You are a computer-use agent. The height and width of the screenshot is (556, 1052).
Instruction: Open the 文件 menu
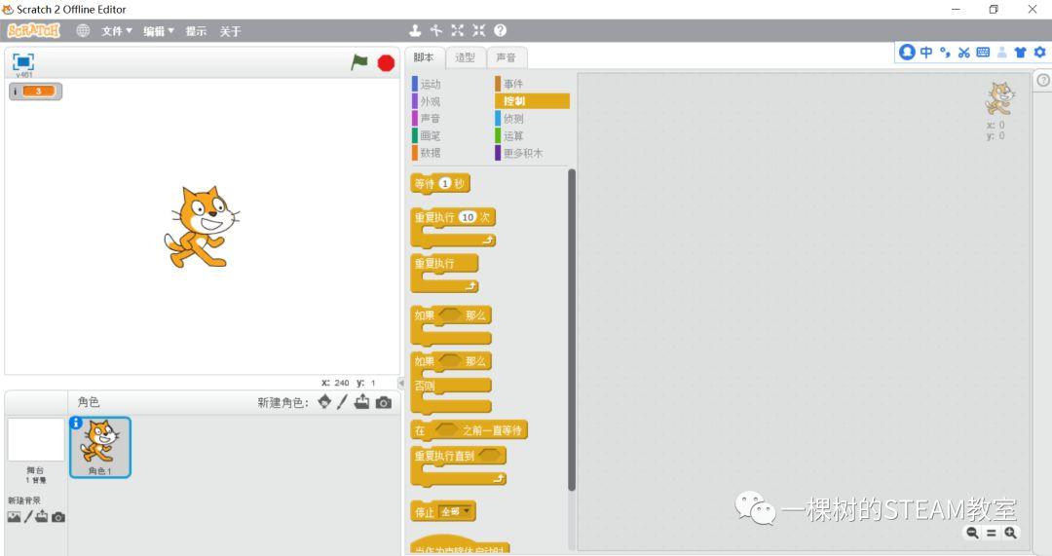click(117, 31)
